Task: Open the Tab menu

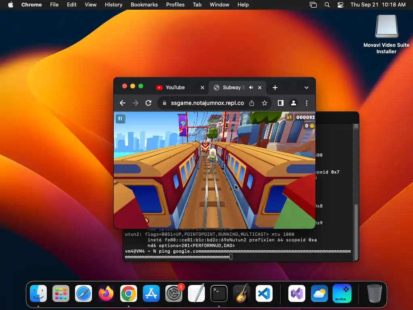Action: 197,5
